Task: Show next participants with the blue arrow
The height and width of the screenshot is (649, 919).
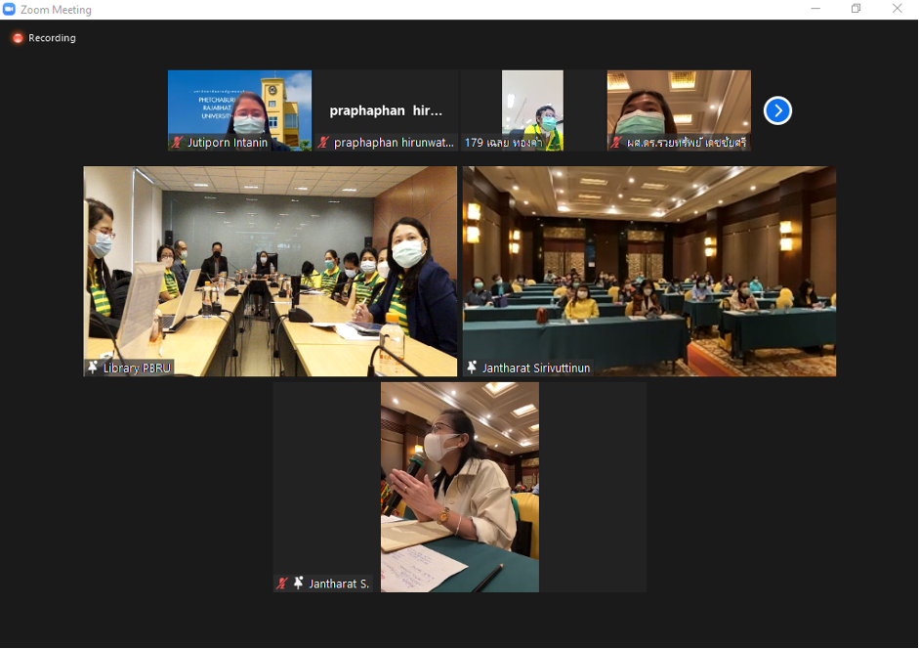Action: pyautogui.click(x=777, y=110)
